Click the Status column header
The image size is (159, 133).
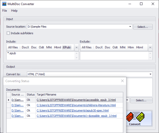pos(31,95)
